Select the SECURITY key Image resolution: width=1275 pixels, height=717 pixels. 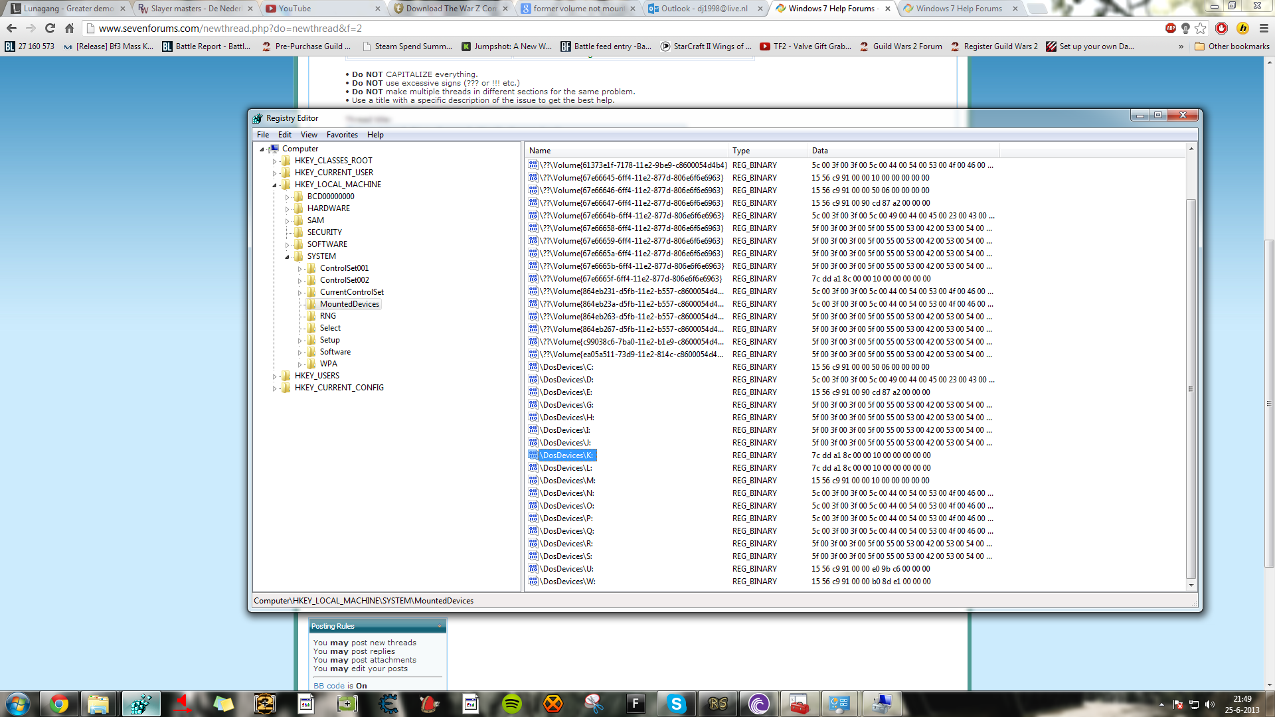[x=324, y=232]
